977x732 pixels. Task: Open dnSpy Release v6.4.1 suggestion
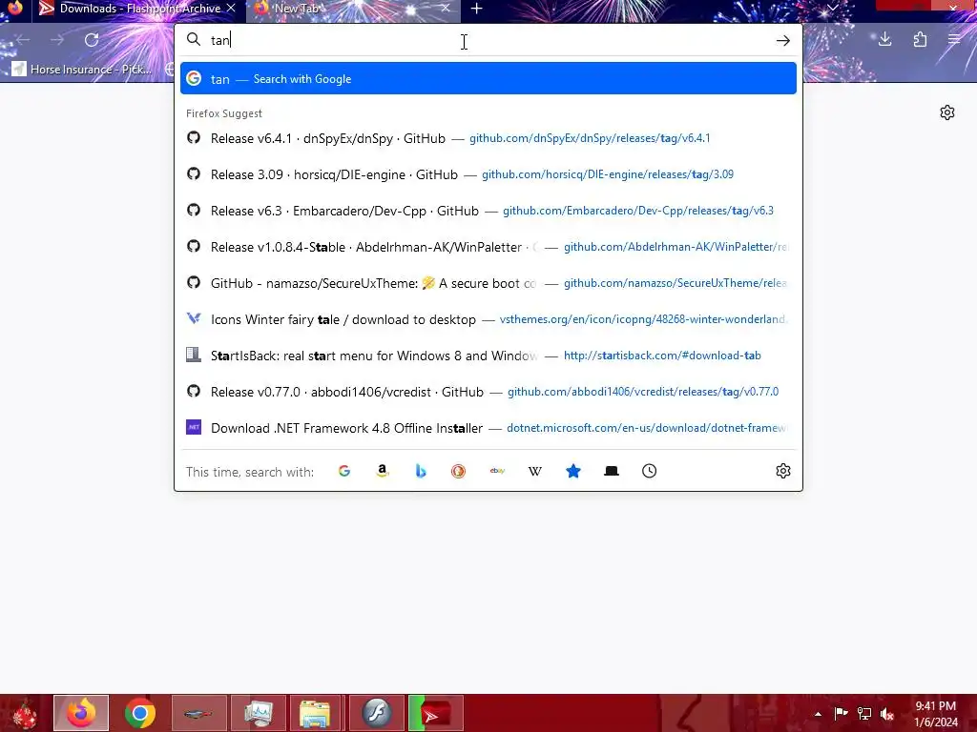[x=488, y=138]
